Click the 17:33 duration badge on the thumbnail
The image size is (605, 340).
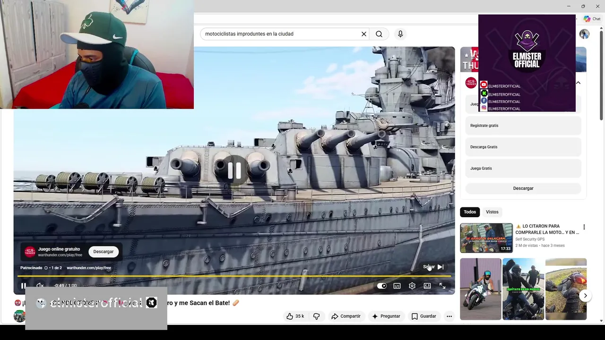pyautogui.click(x=505, y=248)
